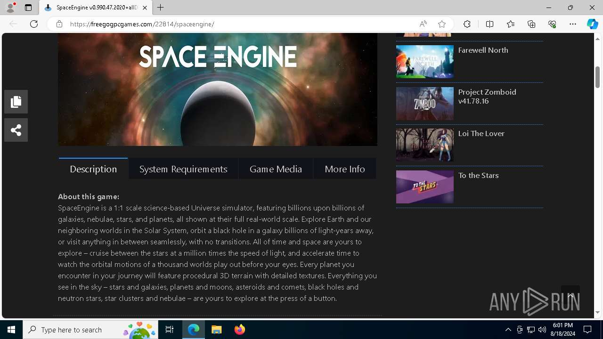603x339 pixels.
Task: Open Settings and more menu
Action: 573,24
